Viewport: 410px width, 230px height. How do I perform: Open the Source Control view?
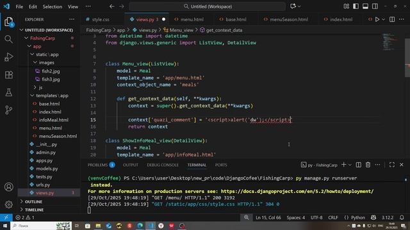(x=8, y=110)
